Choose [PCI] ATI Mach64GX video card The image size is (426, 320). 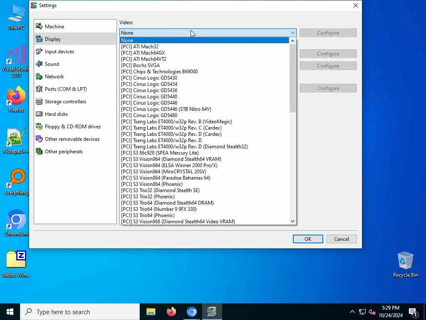click(x=204, y=53)
